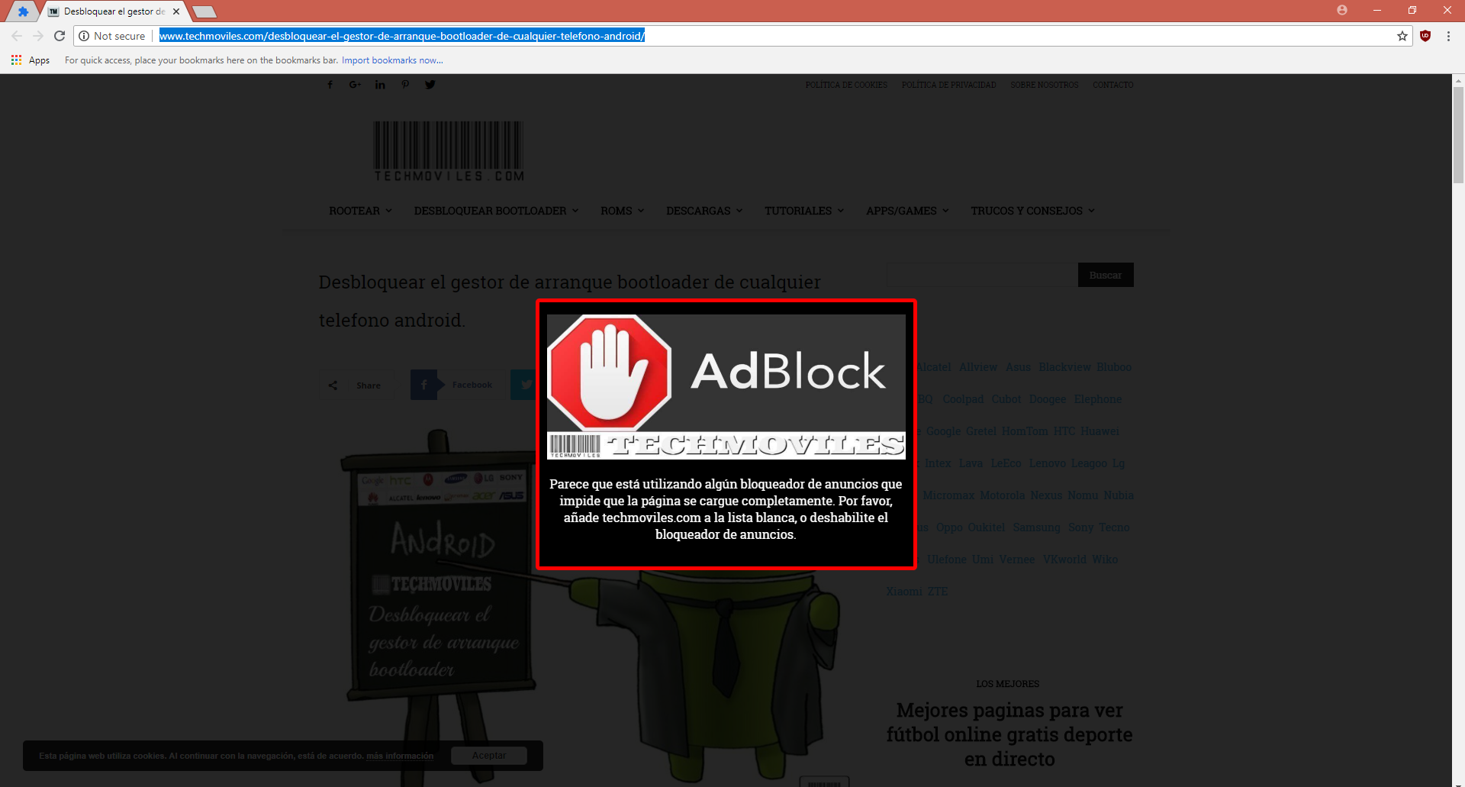Open the ad-blocker shield extension icon
Viewport: 1465px width, 787px height.
tap(1426, 35)
